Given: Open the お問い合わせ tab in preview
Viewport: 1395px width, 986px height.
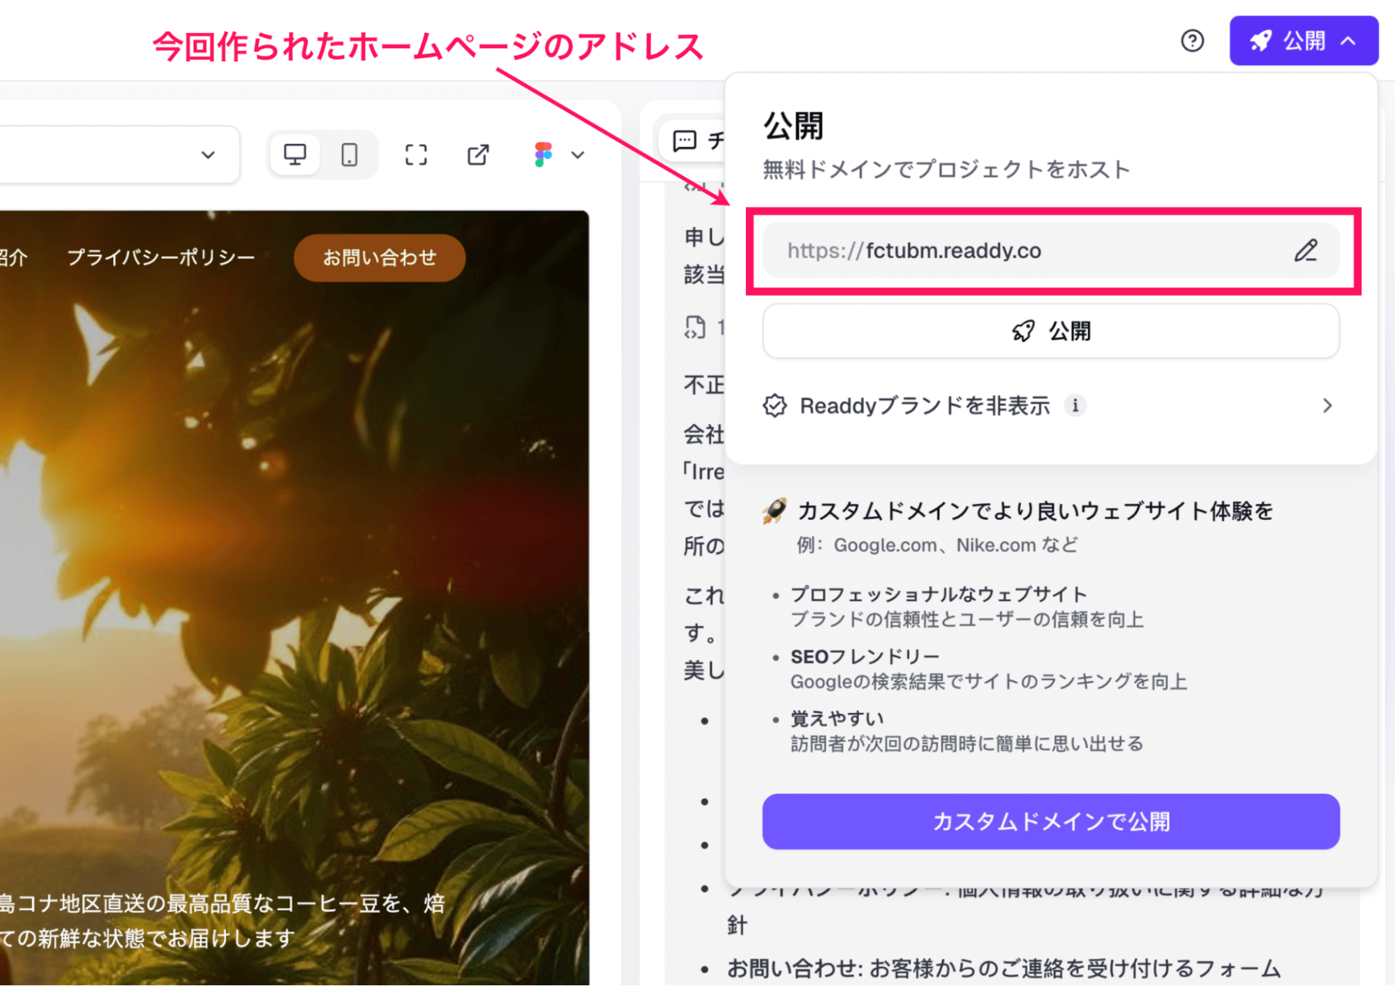Looking at the screenshot, I should coord(379,257).
